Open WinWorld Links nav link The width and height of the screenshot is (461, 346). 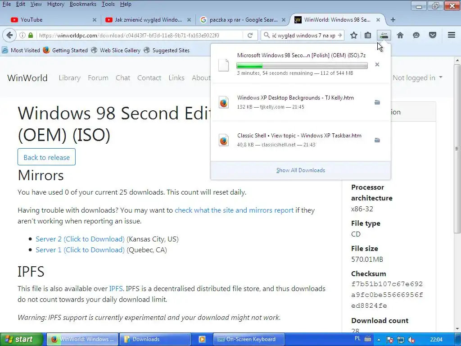pos(176,77)
